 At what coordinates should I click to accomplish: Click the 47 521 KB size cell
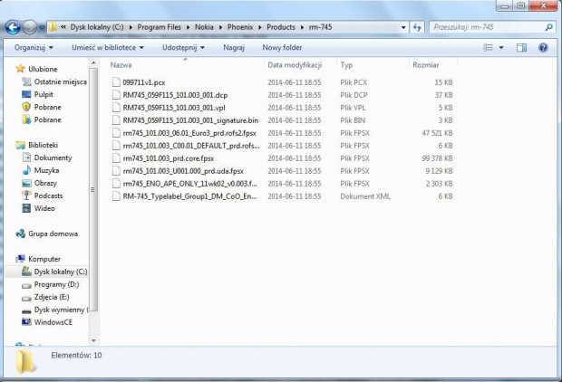[x=437, y=133]
